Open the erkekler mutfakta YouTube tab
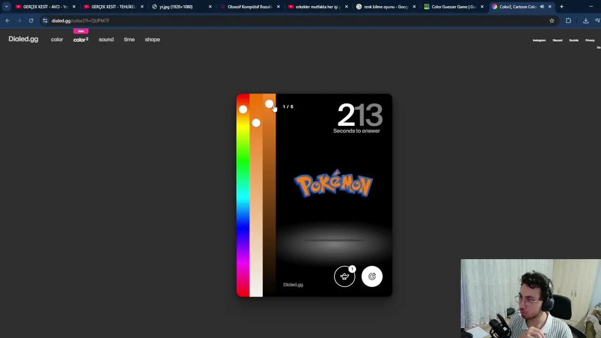 click(318, 7)
